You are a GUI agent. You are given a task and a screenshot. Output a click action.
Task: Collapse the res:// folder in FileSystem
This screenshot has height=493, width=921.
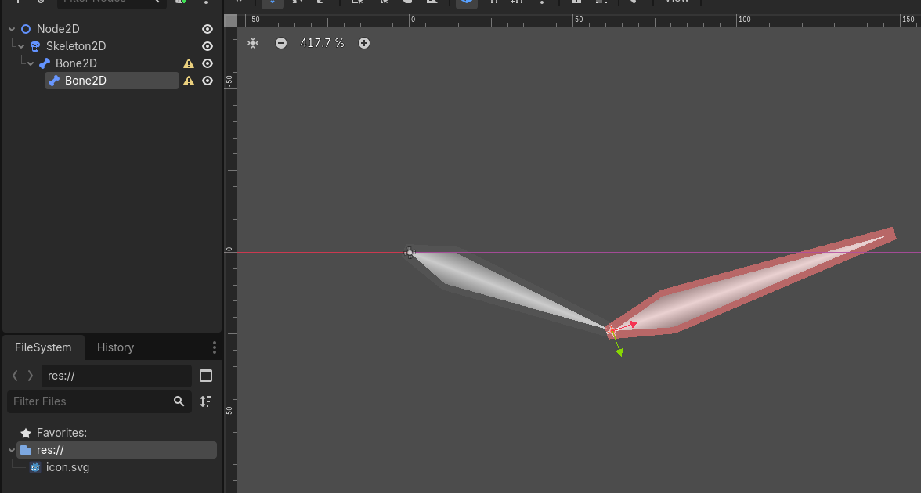11,450
